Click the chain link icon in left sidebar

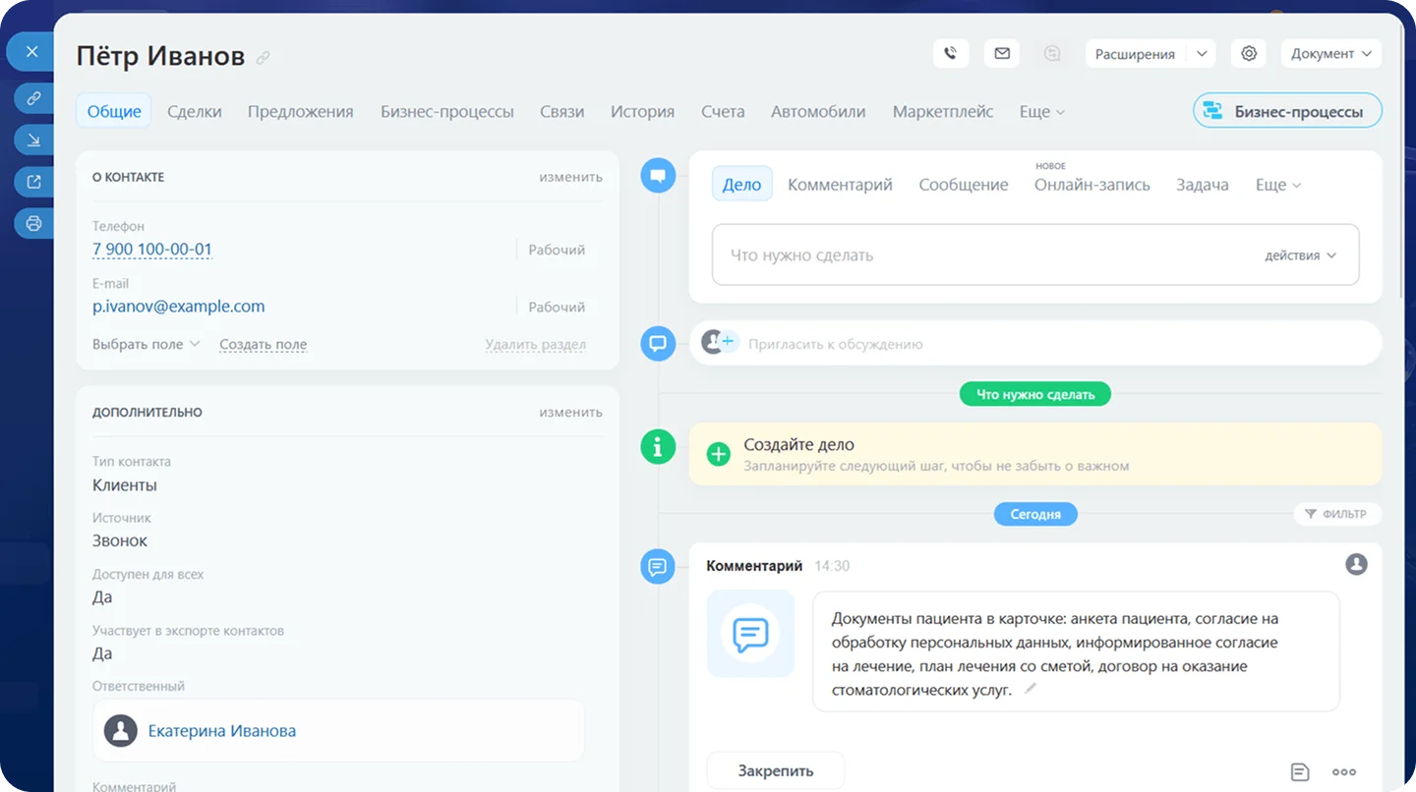tap(33, 97)
